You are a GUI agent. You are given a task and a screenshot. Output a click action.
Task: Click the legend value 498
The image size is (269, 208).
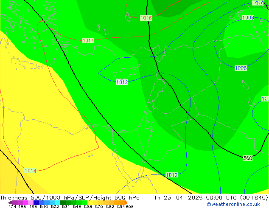click(33, 206)
